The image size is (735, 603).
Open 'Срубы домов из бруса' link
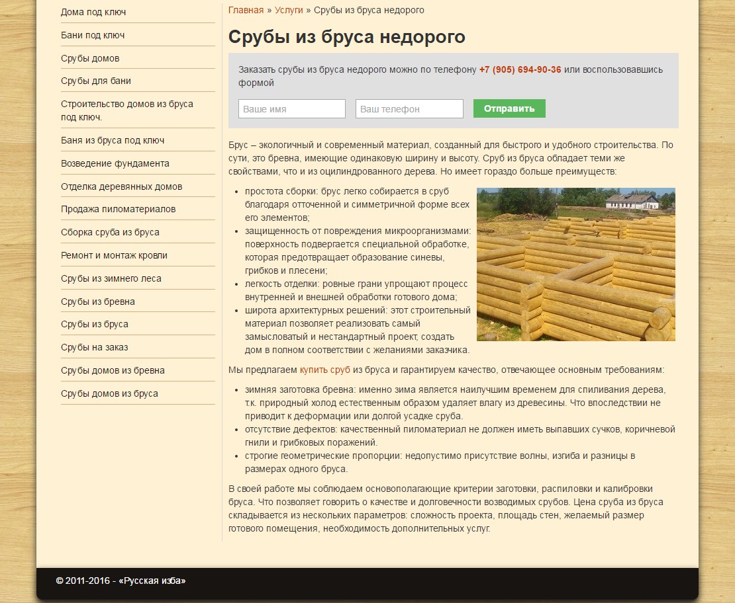point(109,393)
